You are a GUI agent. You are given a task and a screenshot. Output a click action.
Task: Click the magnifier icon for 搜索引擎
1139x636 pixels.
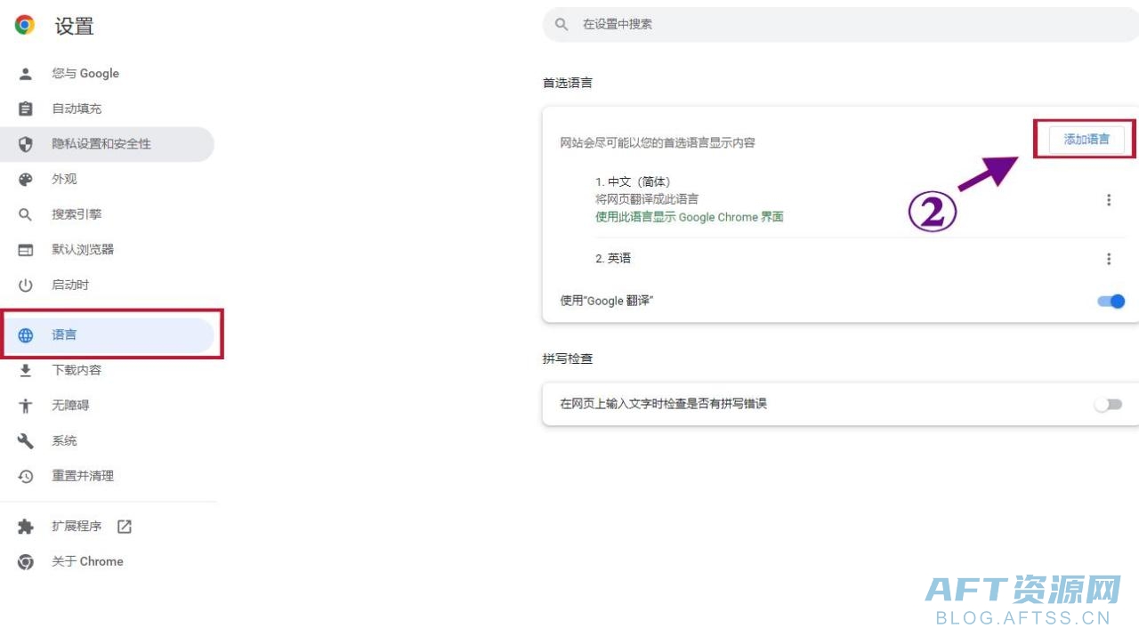click(26, 214)
